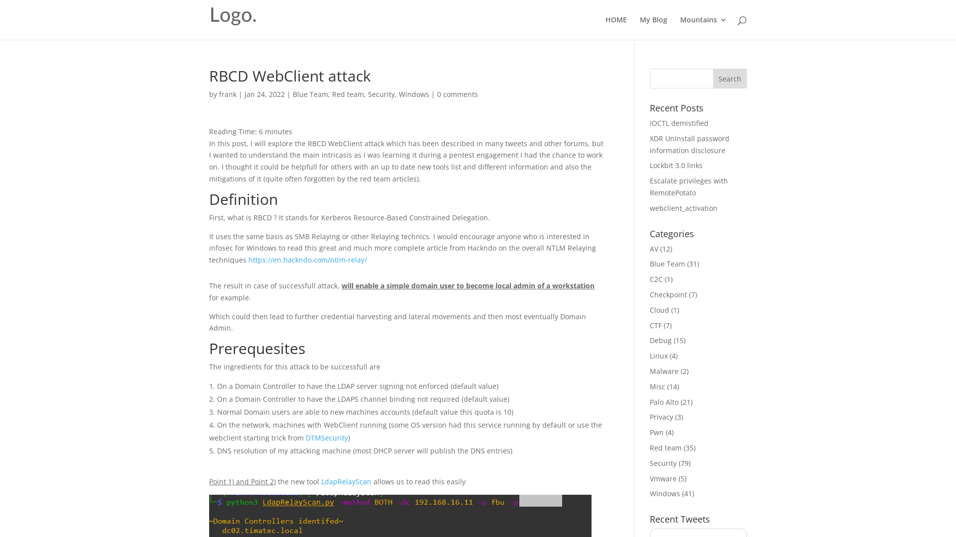Focus the sidebar search input field
The image size is (956, 537).
(681, 79)
